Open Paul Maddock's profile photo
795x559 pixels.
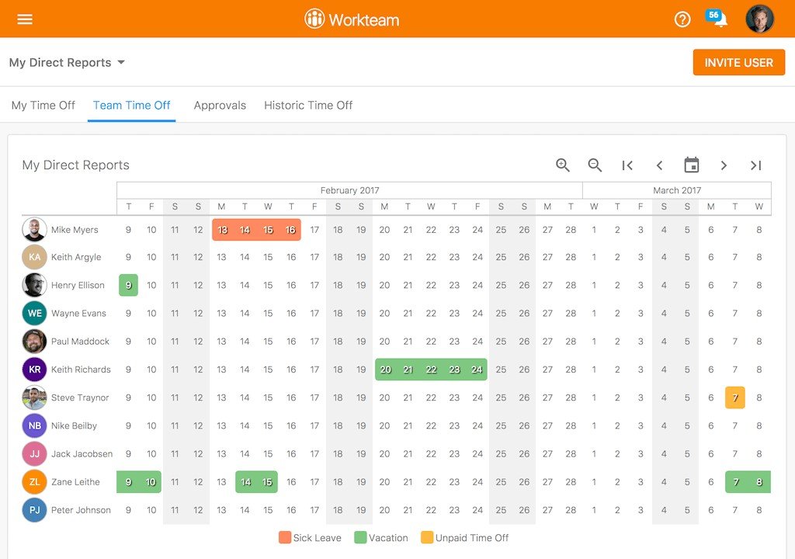tap(34, 342)
